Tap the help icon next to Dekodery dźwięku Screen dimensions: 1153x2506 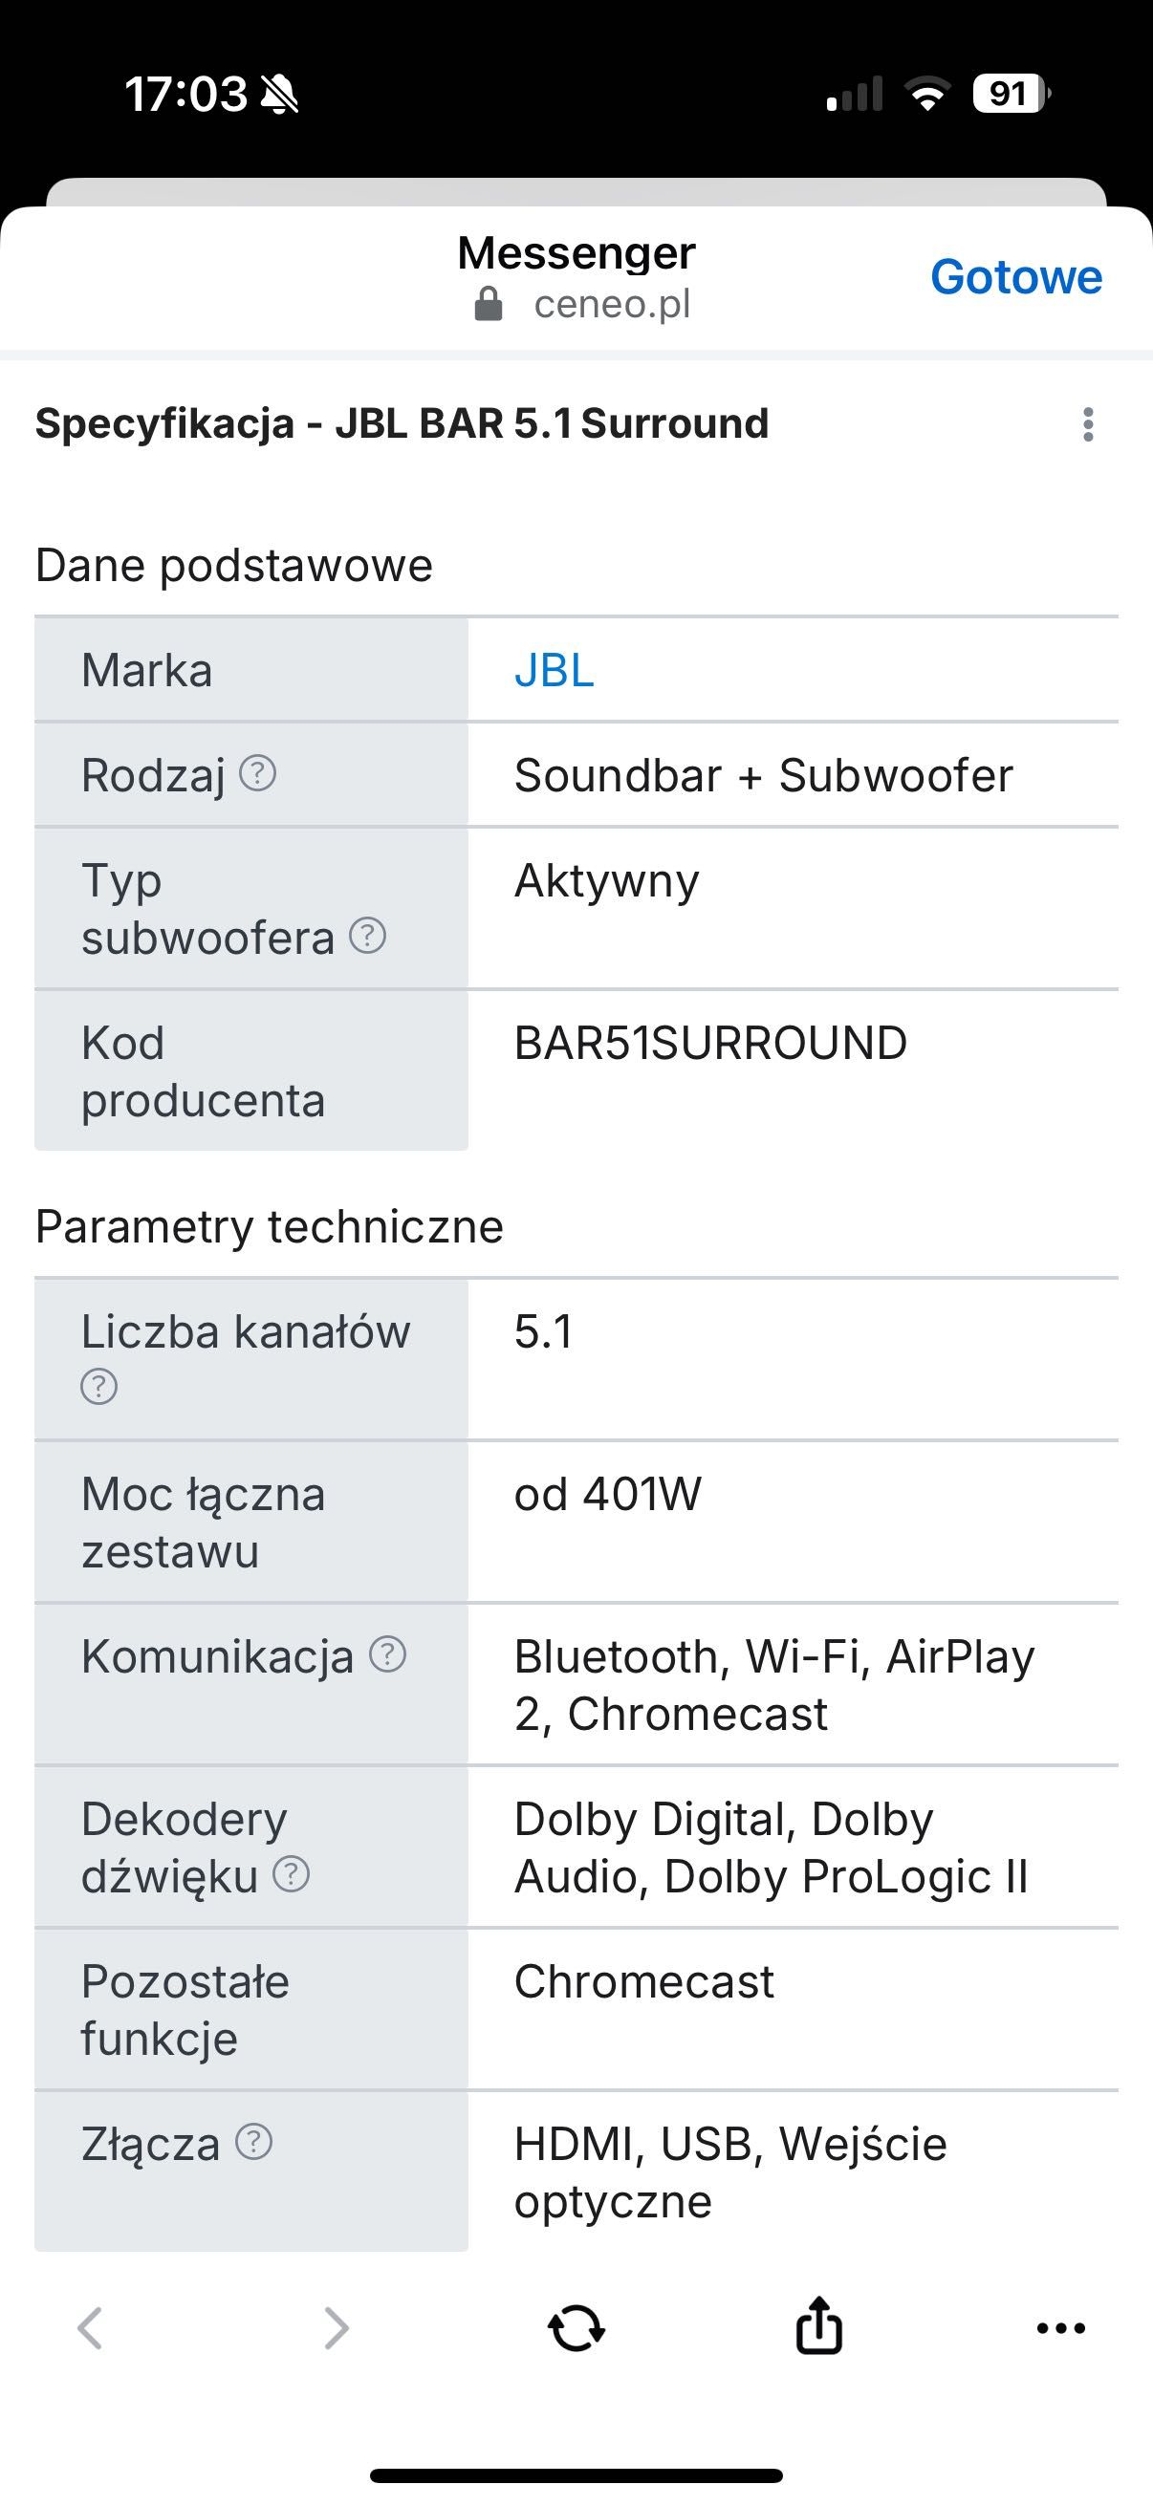pyautogui.click(x=291, y=1873)
